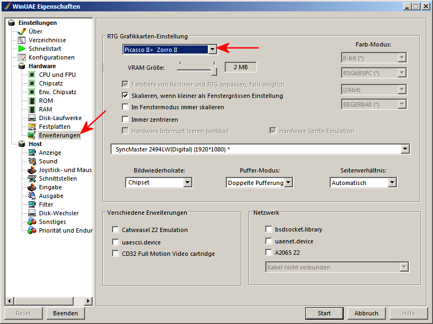
Task: Click the Über checkmark icon
Action: pyautogui.click(x=22, y=31)
